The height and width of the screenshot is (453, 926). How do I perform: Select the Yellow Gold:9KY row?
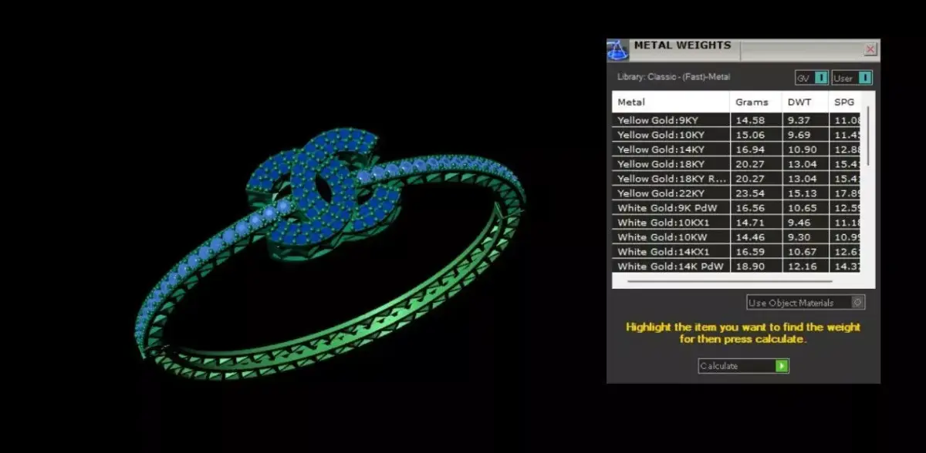click(x=736, y=120)
